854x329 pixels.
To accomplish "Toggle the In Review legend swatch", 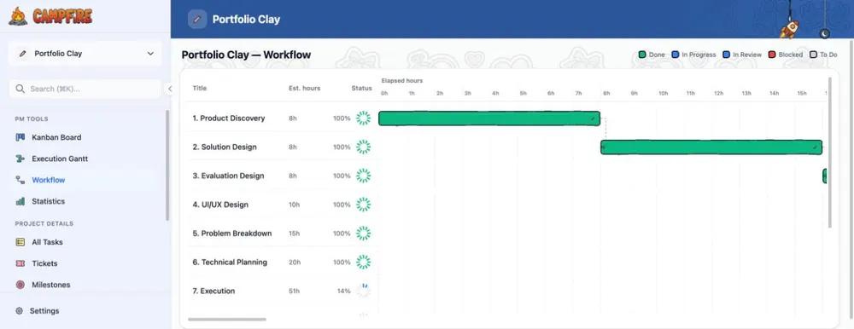I will [x=726, y=55].
